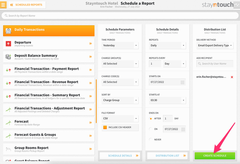Click the Summary Report arrows icon
This screenshot has height=164, width=240.
pos(8,96)
